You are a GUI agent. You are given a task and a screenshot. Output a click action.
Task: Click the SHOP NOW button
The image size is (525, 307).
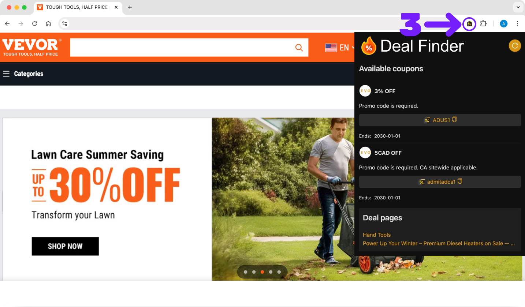(65, 246)
